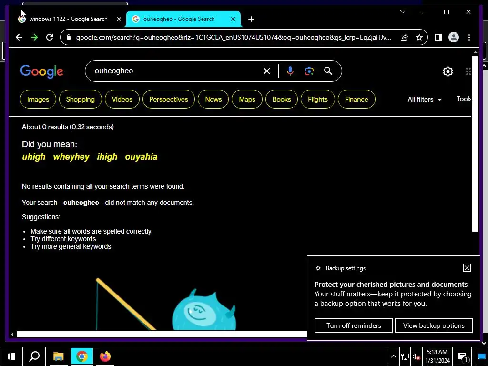
Task: Follow the 'wheyhey' suggestion link
Action: click(x=71, y=157)
